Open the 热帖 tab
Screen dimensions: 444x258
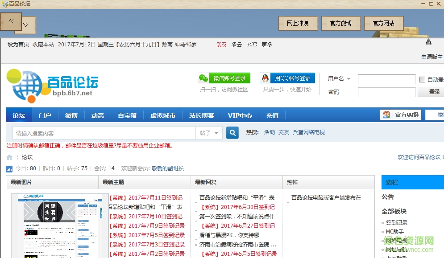click(292, 182)
